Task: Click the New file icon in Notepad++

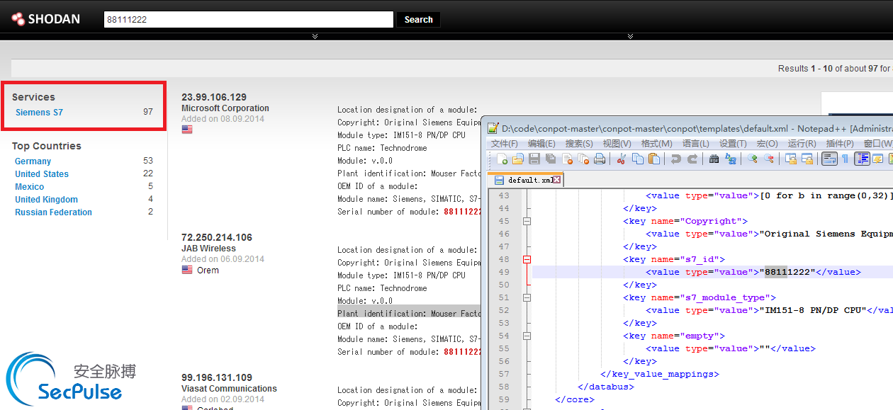Action: (x=502, y=159)
